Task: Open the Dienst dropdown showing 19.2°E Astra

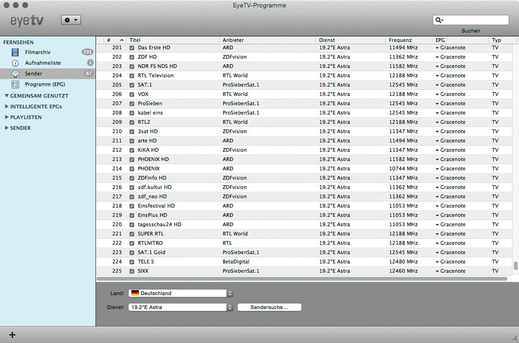Action: tap(181, 307)
